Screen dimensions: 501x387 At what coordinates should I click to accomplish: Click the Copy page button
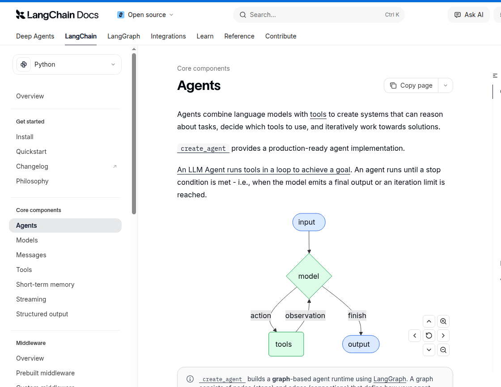411,85
